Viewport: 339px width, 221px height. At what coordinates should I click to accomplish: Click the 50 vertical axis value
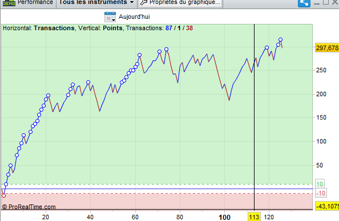point(320,165)
